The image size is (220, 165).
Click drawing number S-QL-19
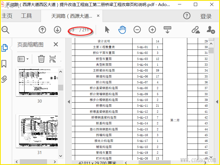click(142, 153)
